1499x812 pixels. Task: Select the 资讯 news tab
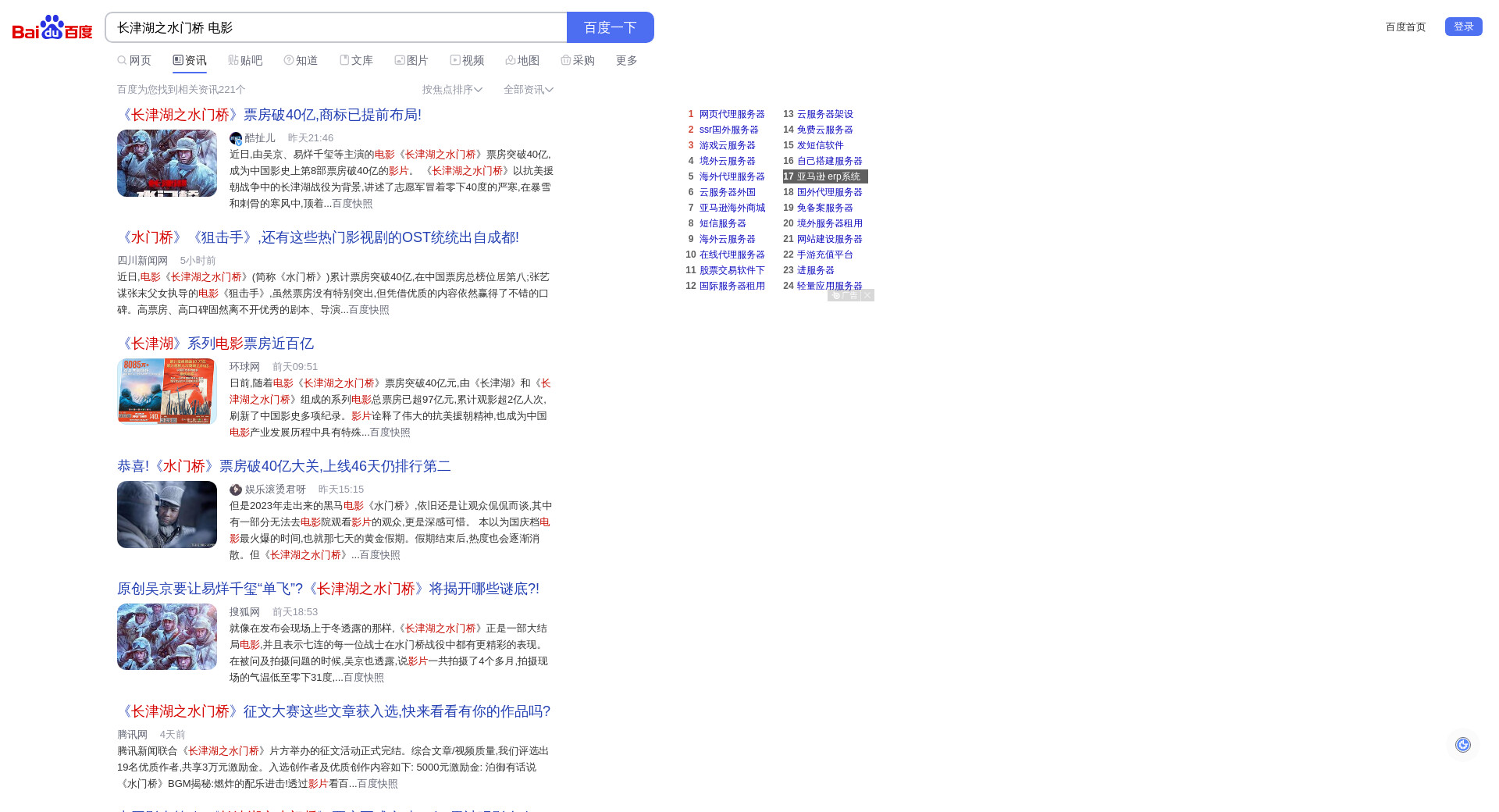pyautogui.click(x=190, y=61)
